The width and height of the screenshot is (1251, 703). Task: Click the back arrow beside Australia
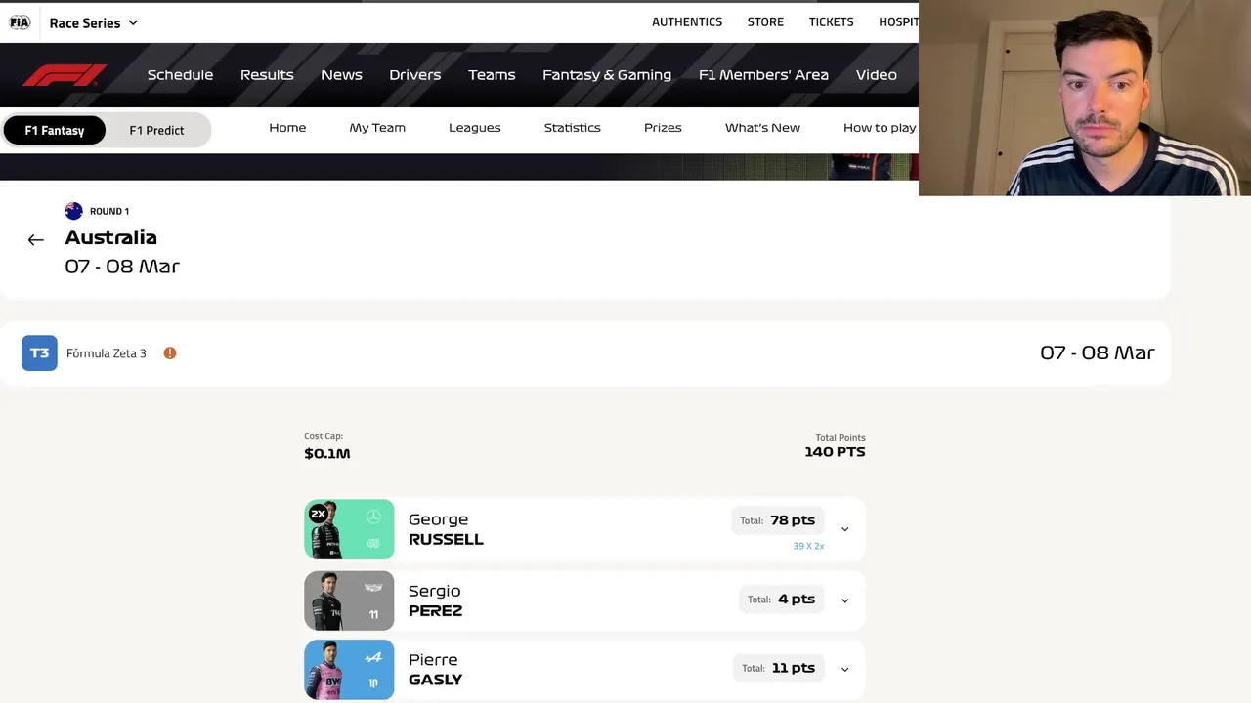pos(36,239)
